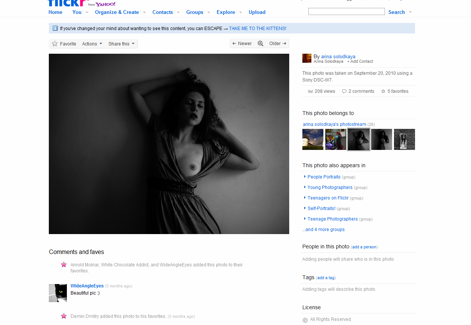The width and height of the screenshot is (471, 325).
Task: Open the brick wall photostream thumbnail
Action: click(405, 139)
